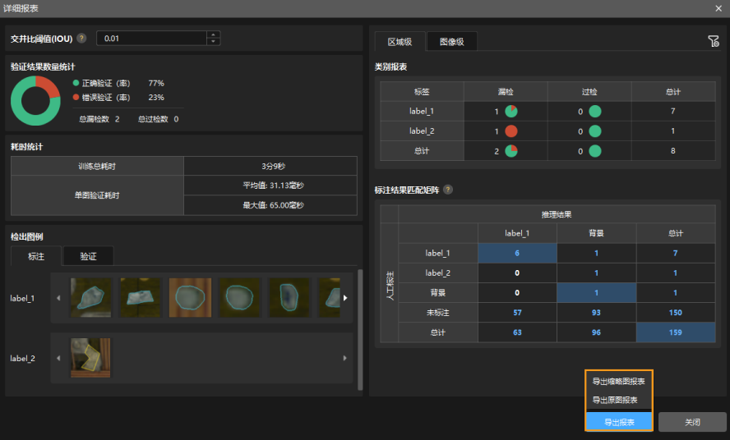Click the 最大值: 65.00毫秒 value

(x=273, y=205)
